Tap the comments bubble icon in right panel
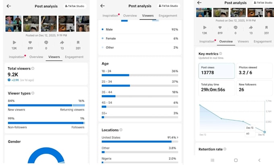This screenshot has width=274, height=165. [x=235, y=27]
